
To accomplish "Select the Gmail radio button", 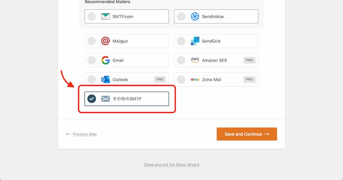I will point(91,60).
